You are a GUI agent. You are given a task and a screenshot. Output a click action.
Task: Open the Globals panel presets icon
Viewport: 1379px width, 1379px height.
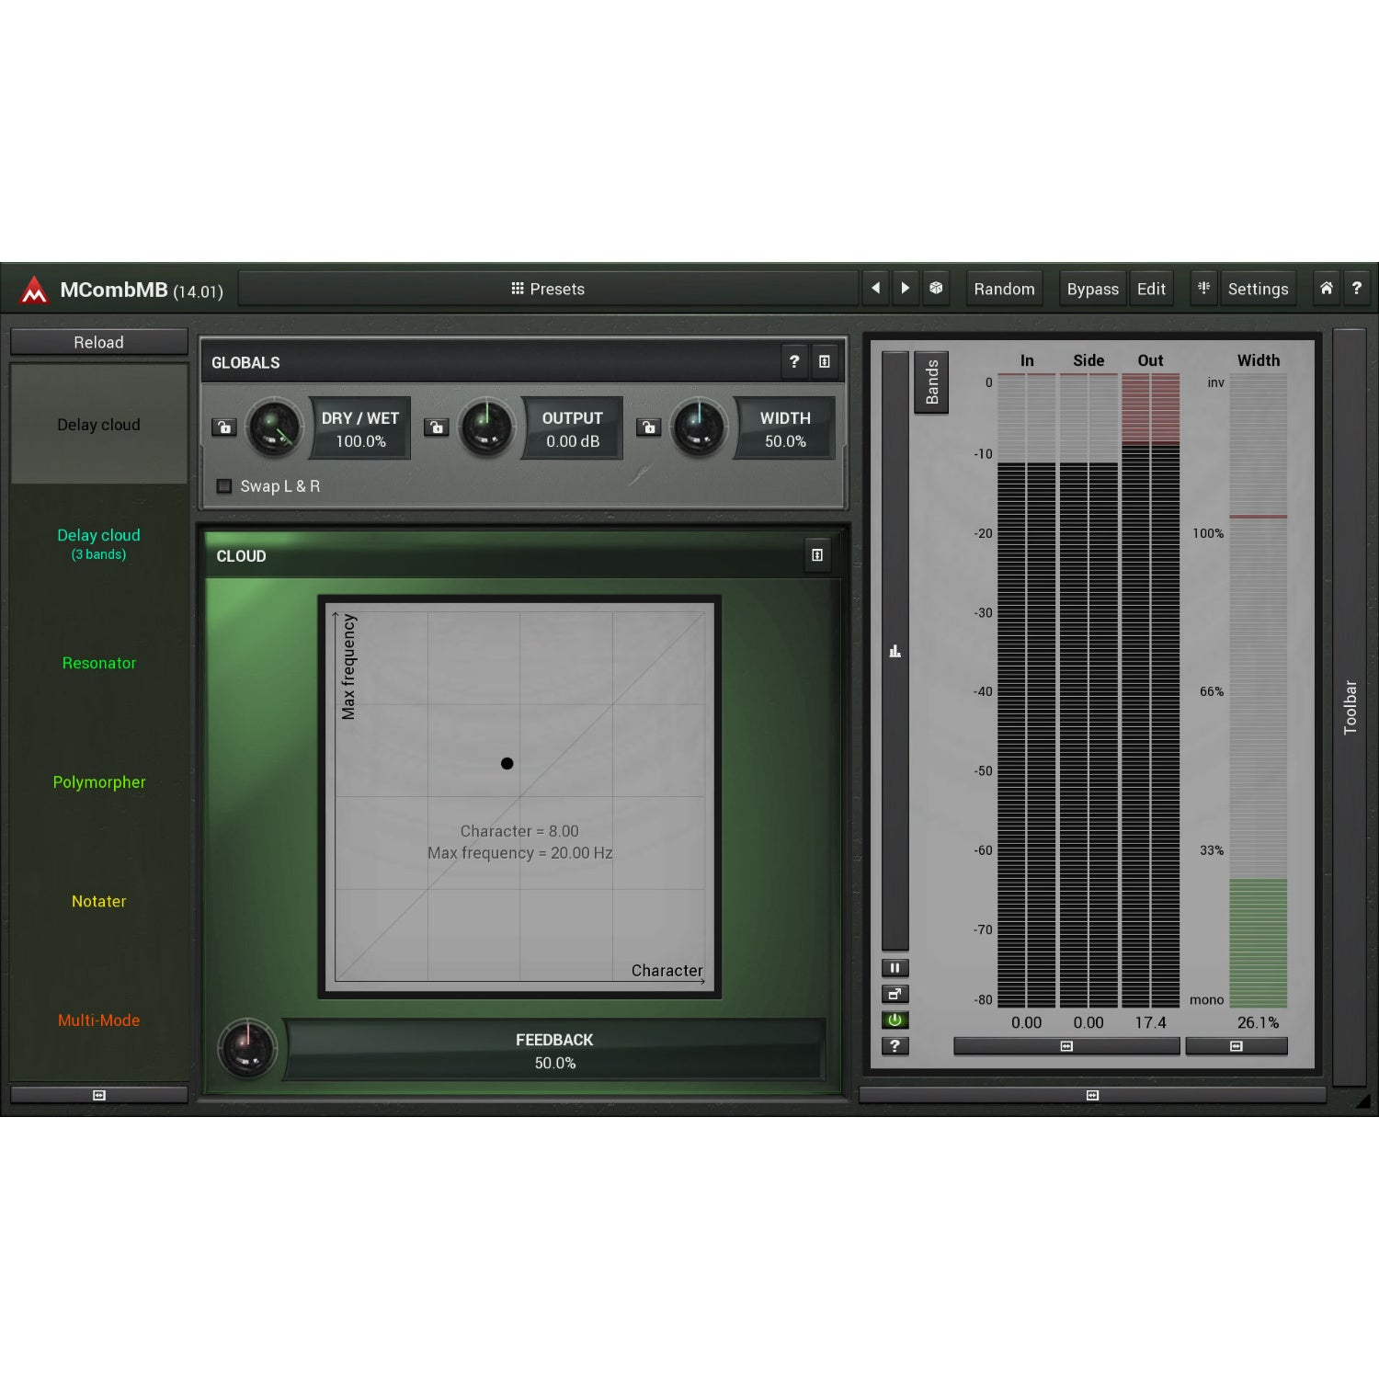pyautogui.click(x=825, y=362)
